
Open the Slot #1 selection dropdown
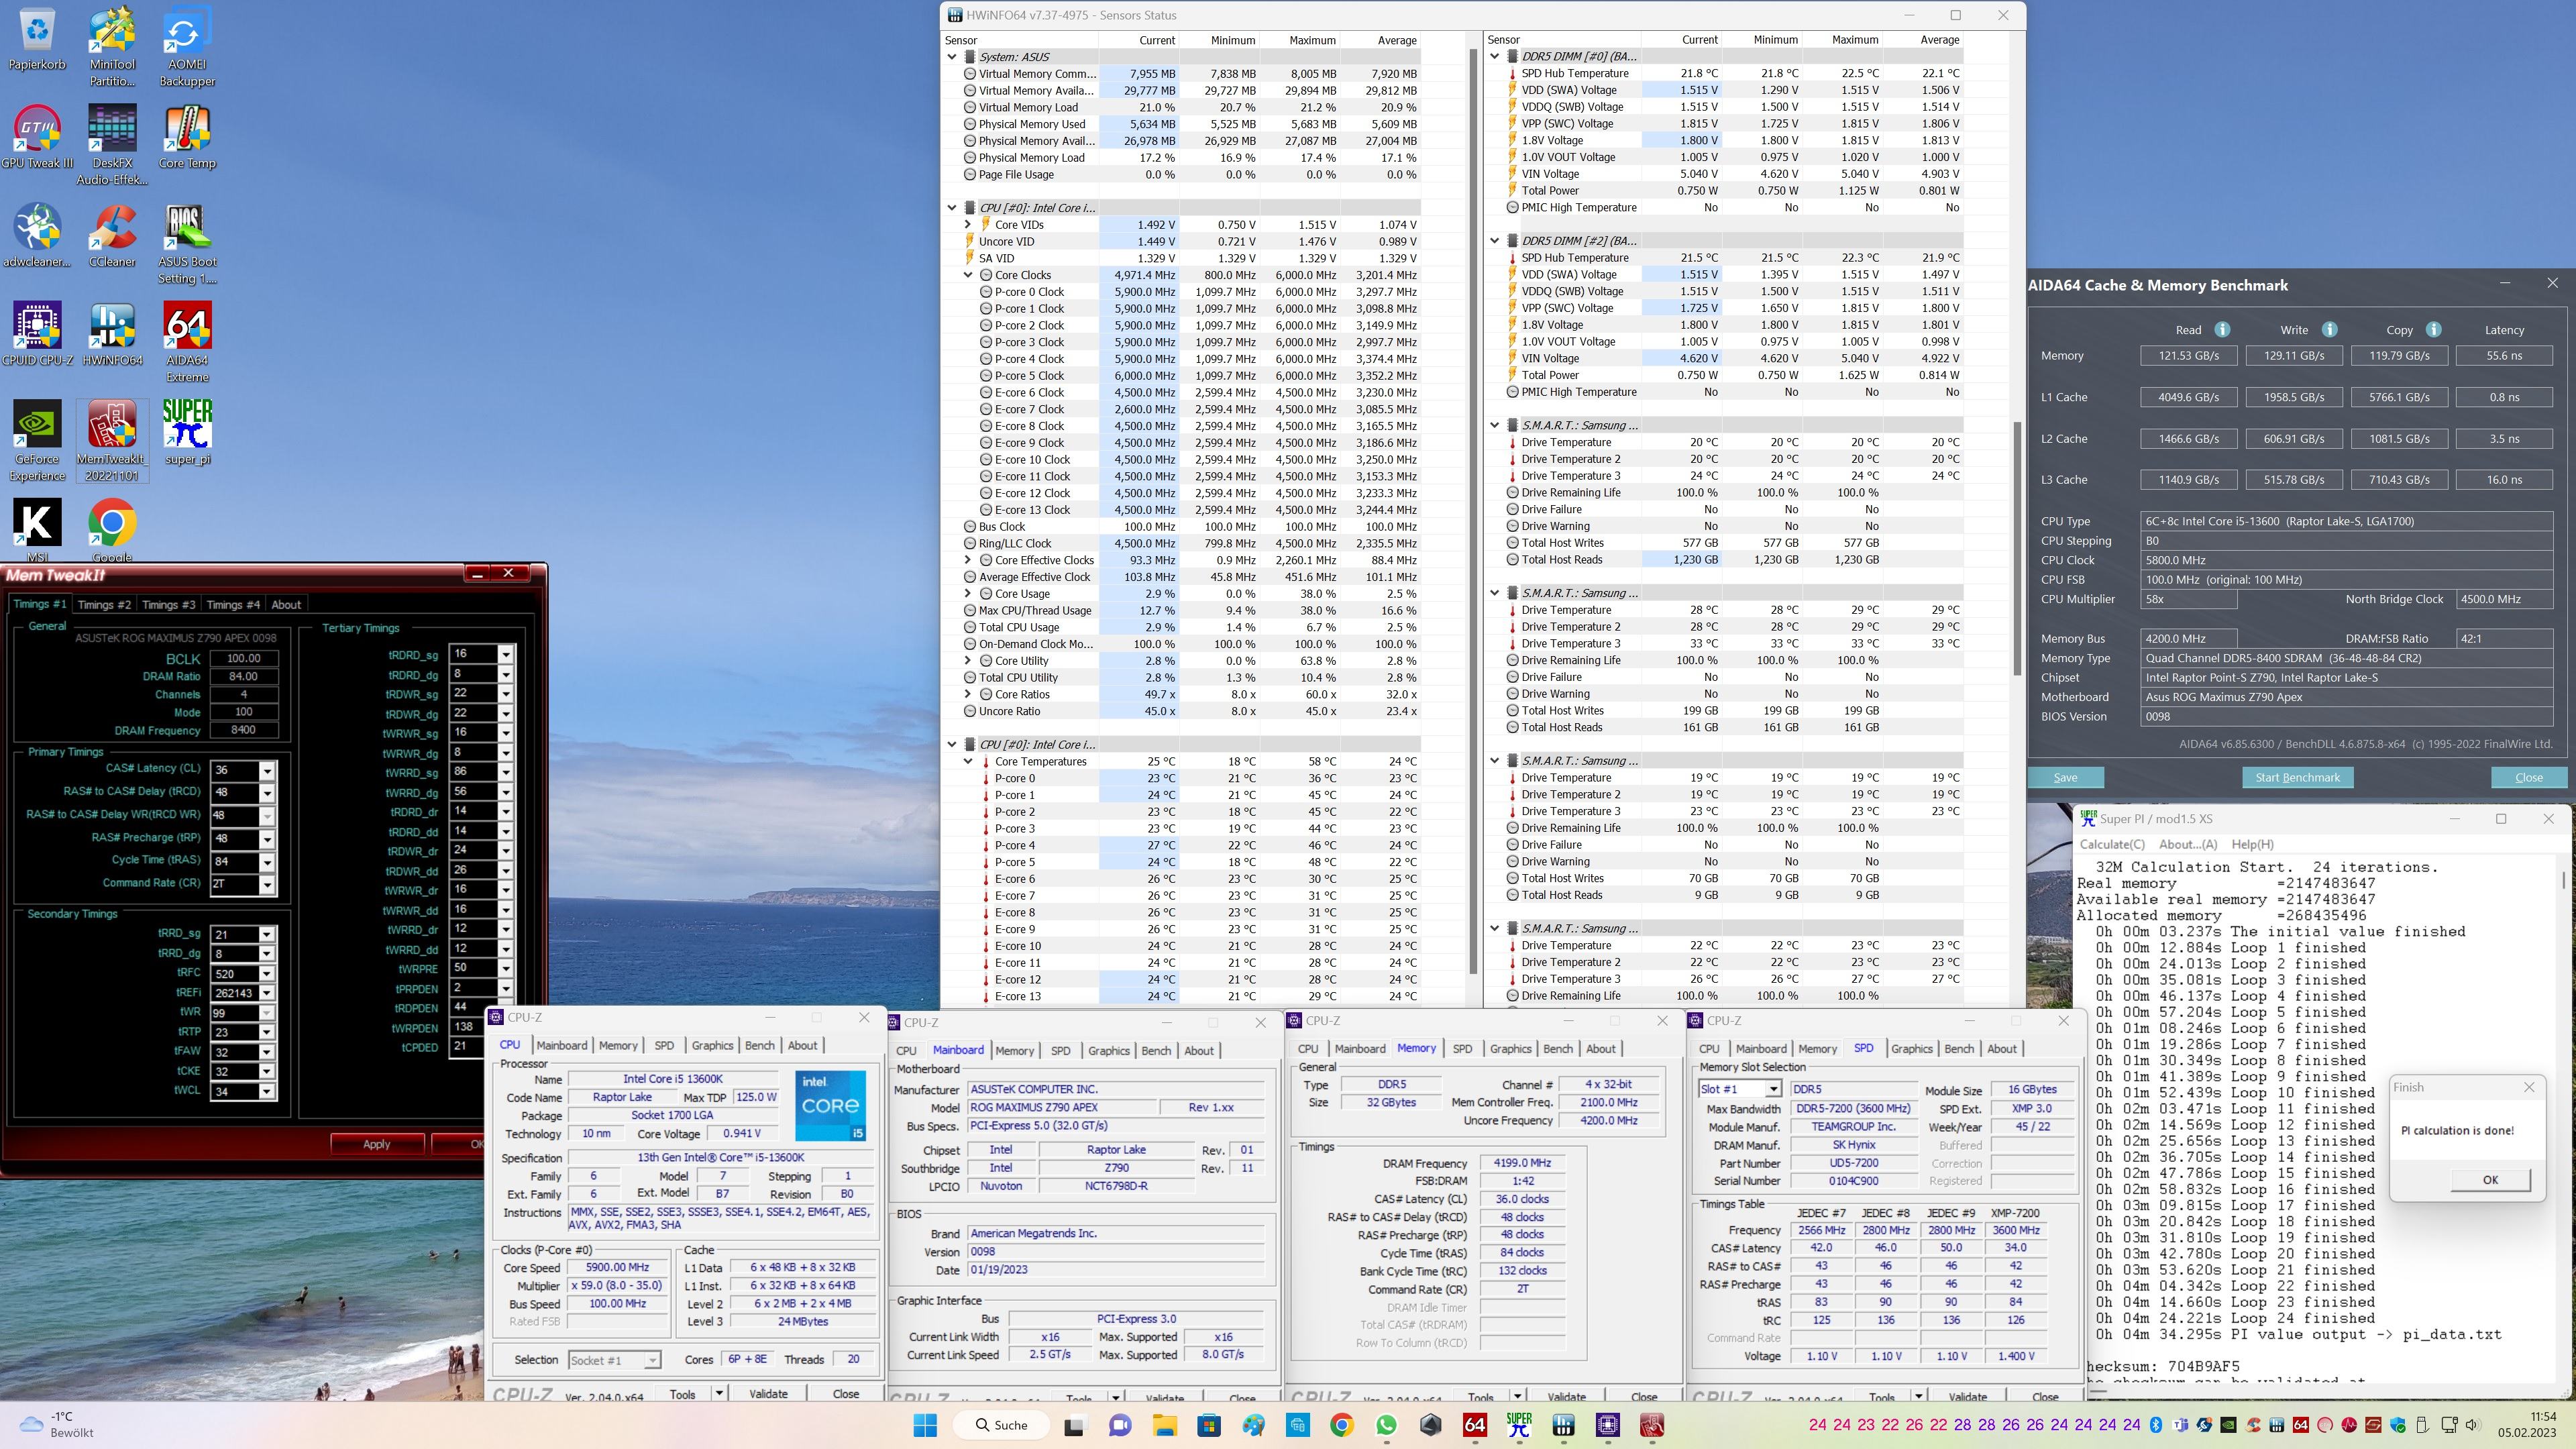1772,1089
